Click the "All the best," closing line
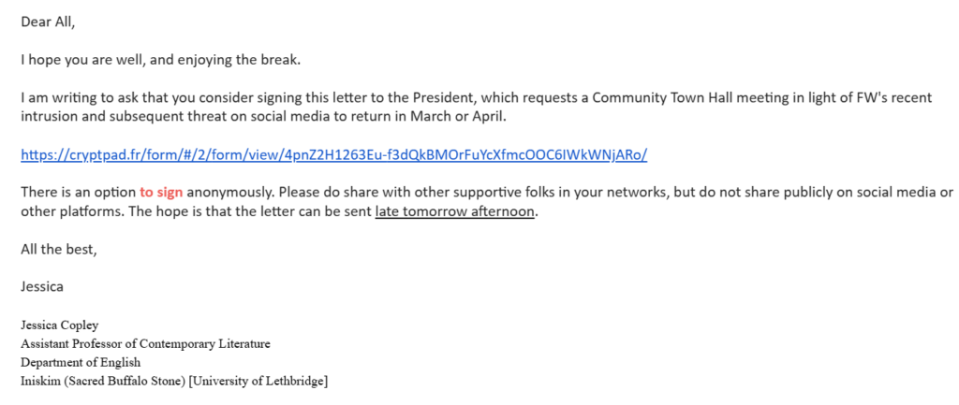 [x=58, y=249]
